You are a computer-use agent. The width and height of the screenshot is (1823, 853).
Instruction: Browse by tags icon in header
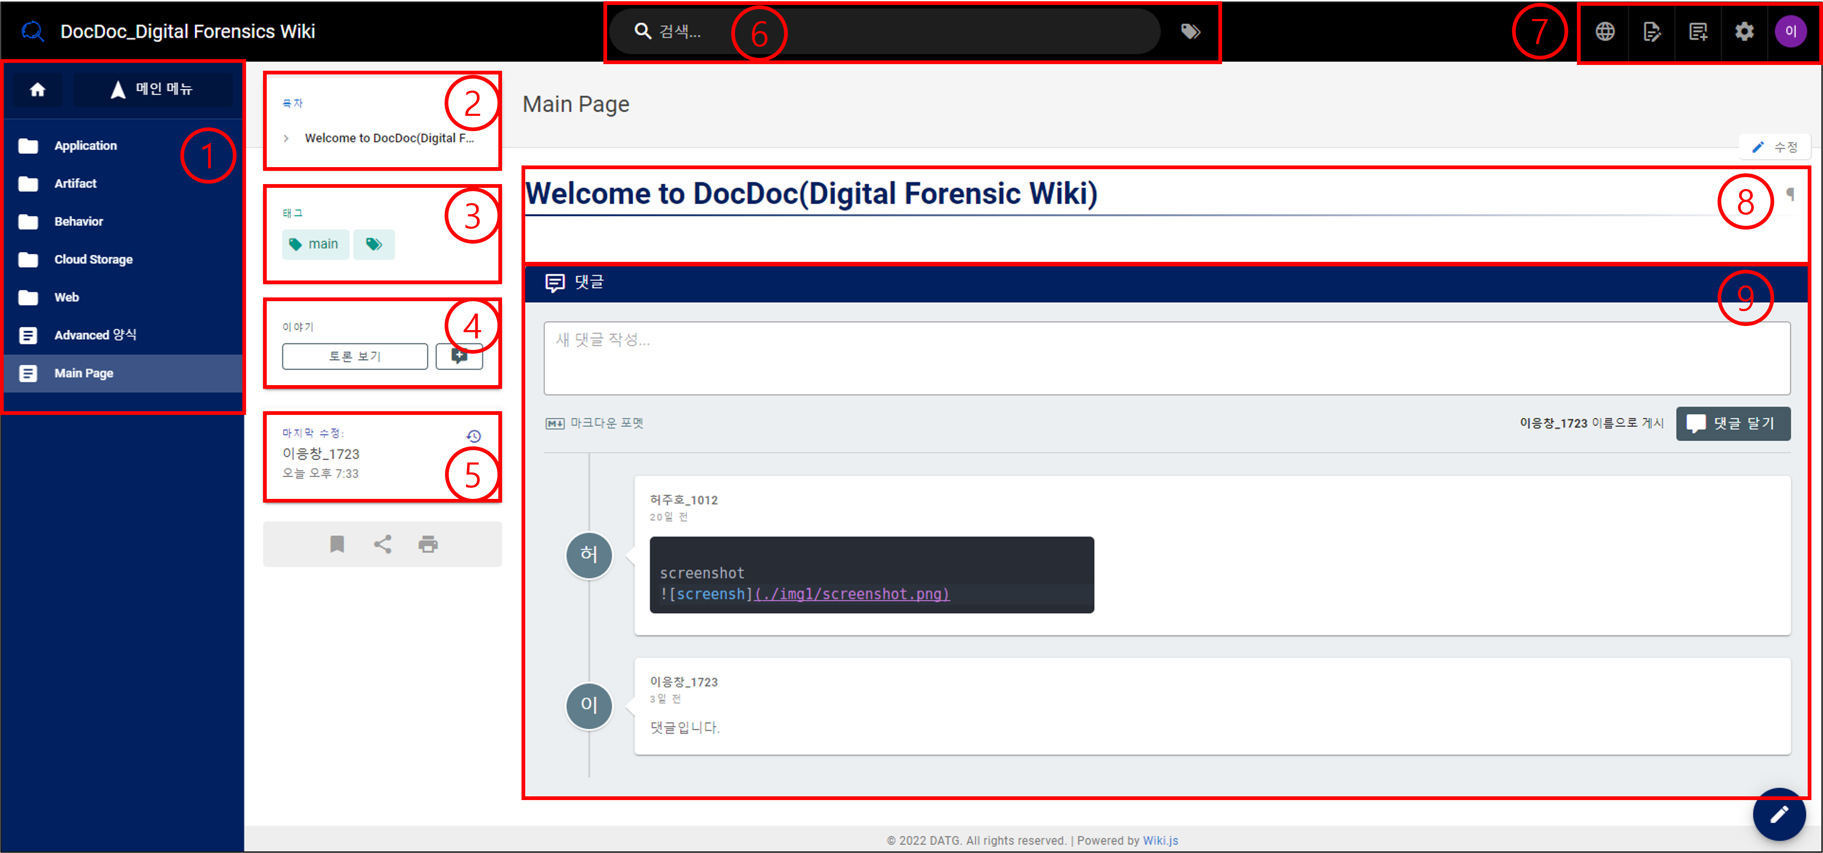coord(1190,31)
